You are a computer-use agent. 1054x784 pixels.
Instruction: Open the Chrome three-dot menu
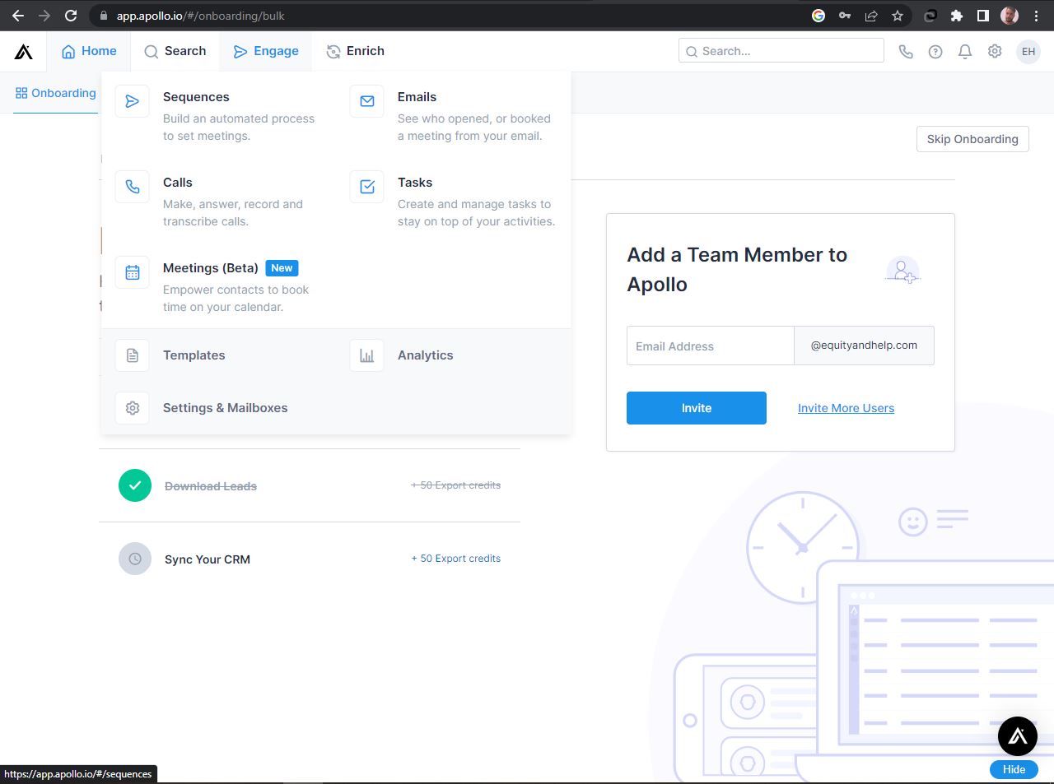coord(1036,16)
